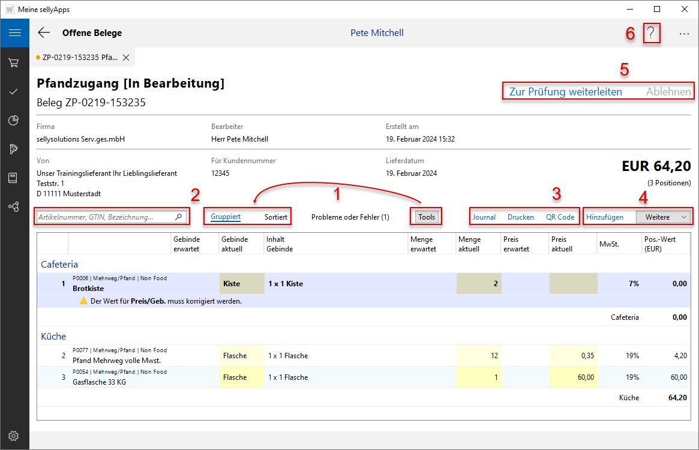699x450 pixels.
Task: Close the ZP-0219-153235 tab
Action: coord(126,58)
